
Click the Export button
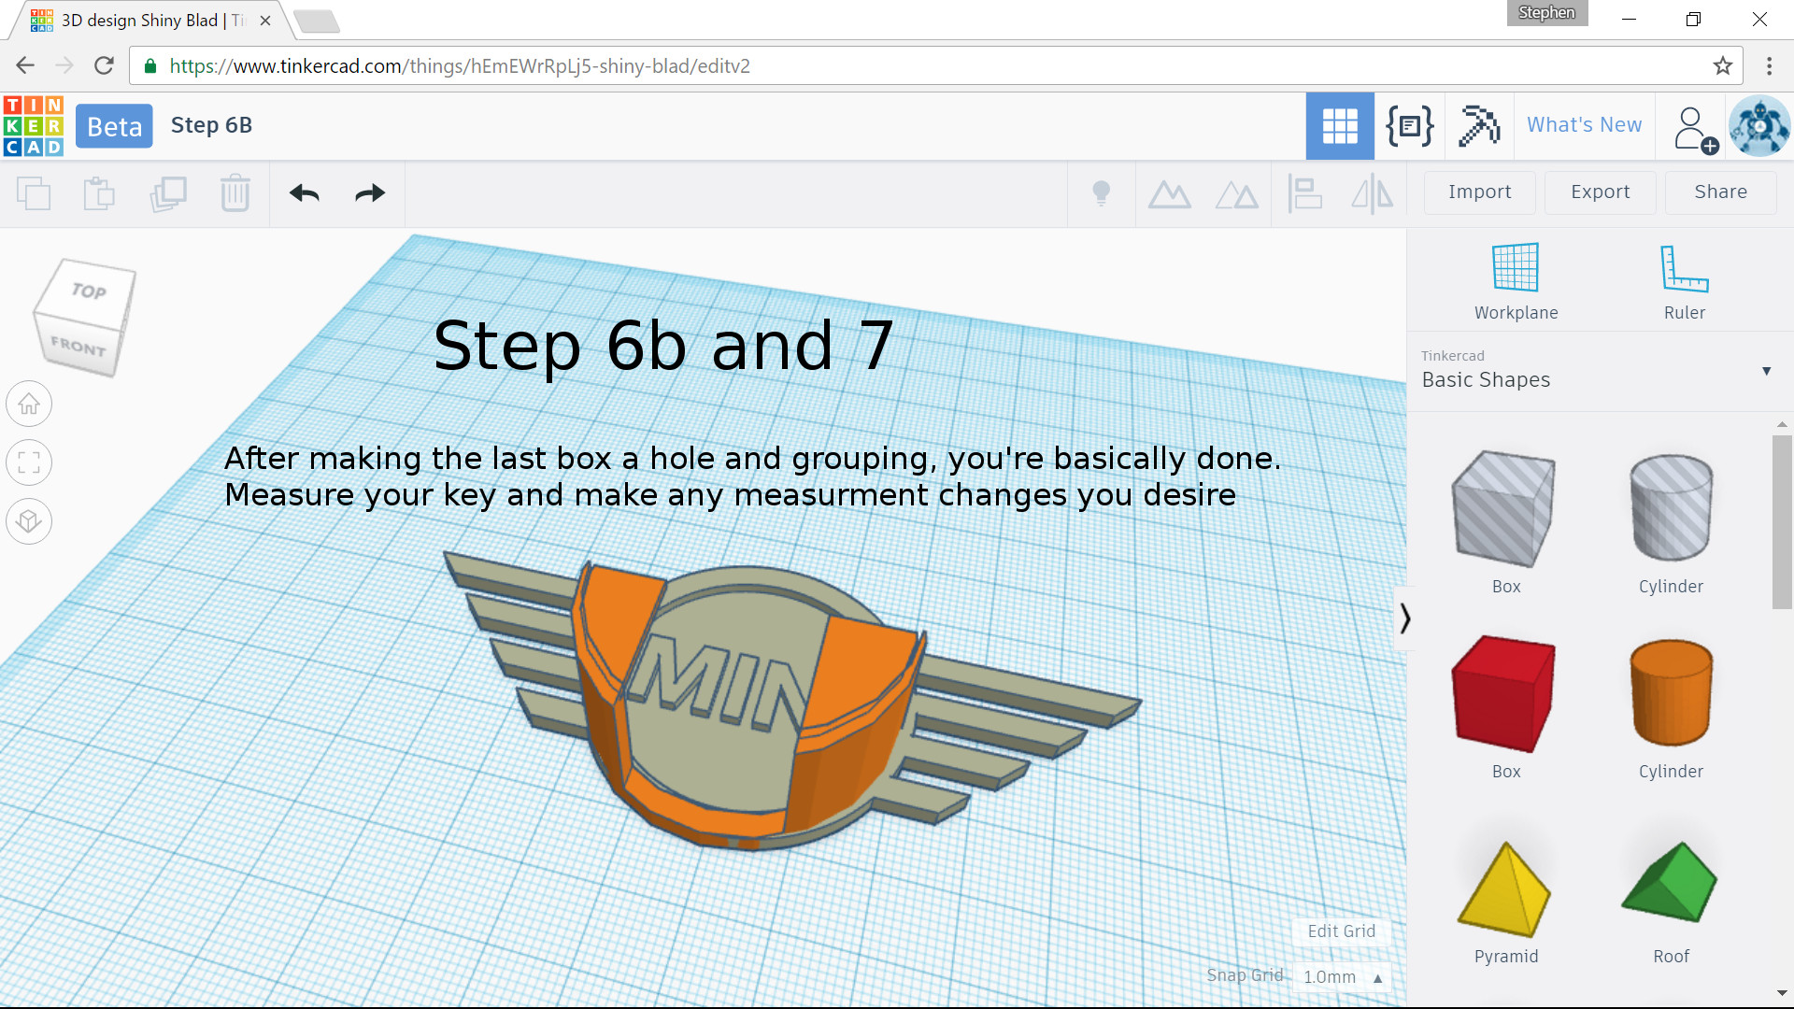click(1600, 192)
